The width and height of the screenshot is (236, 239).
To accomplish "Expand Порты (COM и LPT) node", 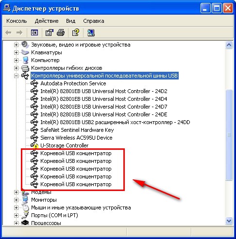I will pyautogui.click(x=16, y=215).
